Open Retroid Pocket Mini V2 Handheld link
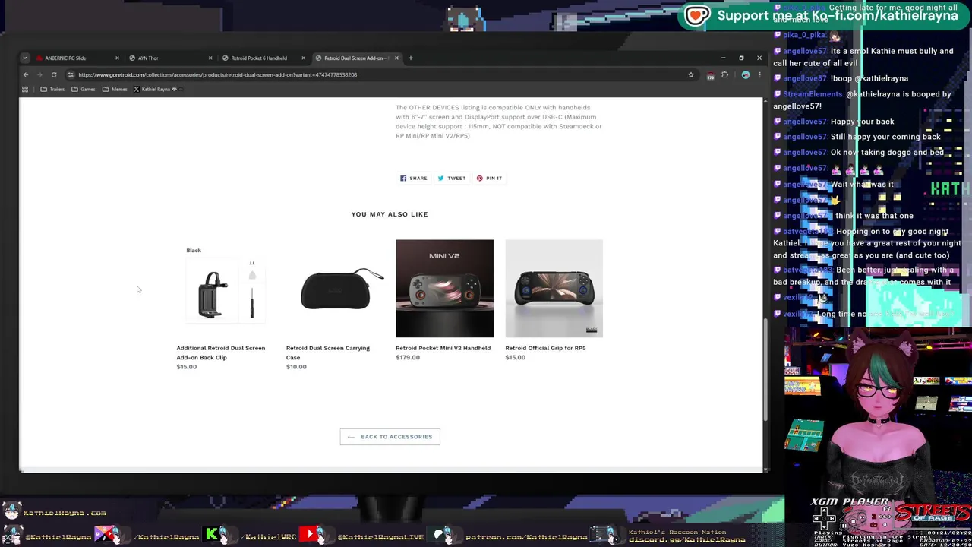Screen dimensions: 972x547 [x=443, y=348]
